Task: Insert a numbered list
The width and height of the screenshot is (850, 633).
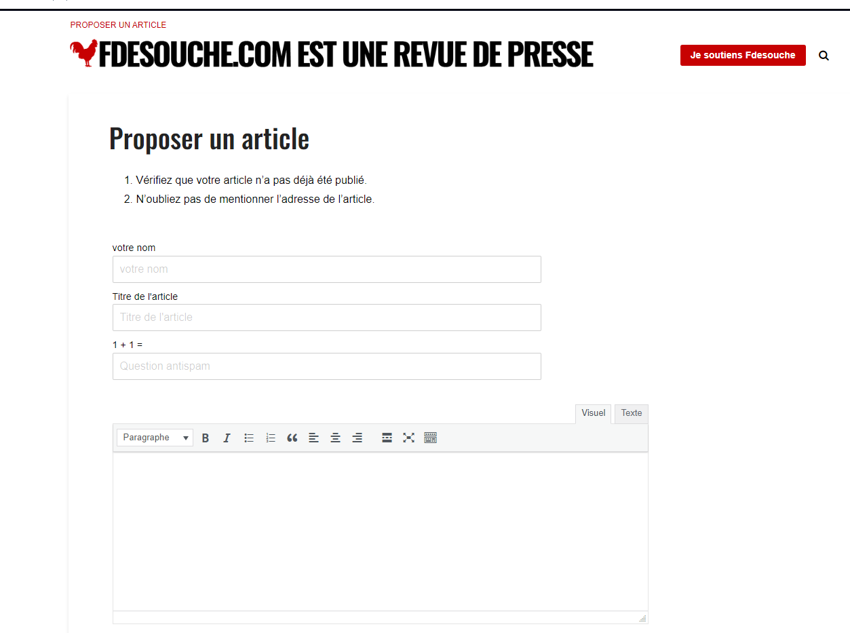Action: 271,438
